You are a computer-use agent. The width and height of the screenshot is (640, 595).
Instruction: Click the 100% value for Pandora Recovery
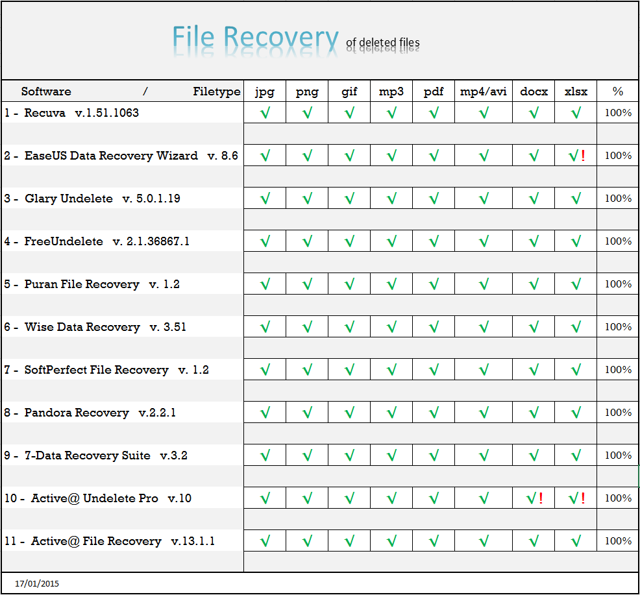[618, 413]
